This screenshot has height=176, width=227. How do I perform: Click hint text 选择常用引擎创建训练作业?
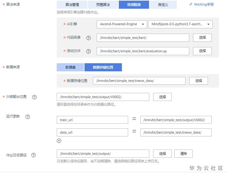point(78,12)
